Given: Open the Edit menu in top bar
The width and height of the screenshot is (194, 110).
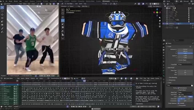Looking at the screenshot, I should coord(6,1).
